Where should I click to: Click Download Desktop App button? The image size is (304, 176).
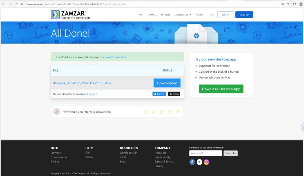click(x=221, y=89)
